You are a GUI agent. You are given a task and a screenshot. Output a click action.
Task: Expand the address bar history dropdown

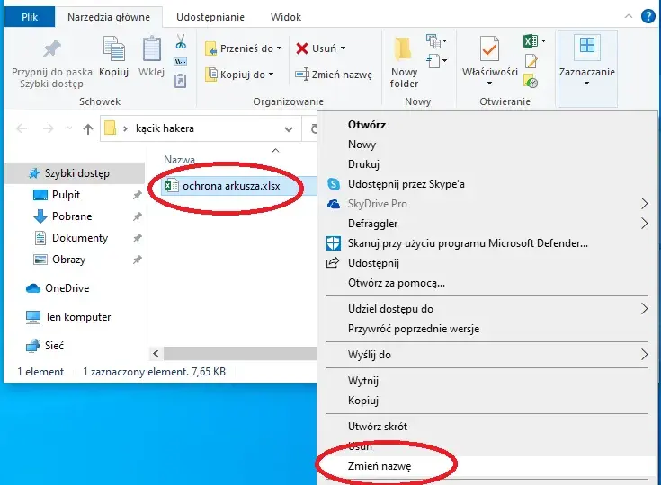[289, 129]
